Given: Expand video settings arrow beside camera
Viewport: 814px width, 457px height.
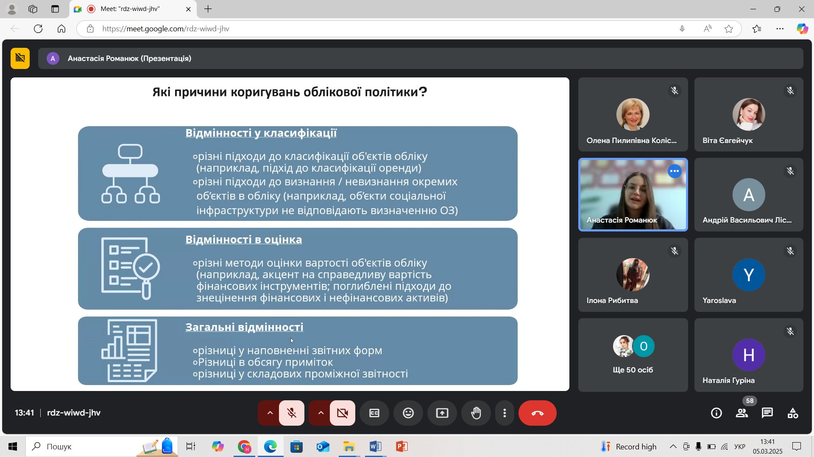Looking at the screenshot, I should click(321, 413).
